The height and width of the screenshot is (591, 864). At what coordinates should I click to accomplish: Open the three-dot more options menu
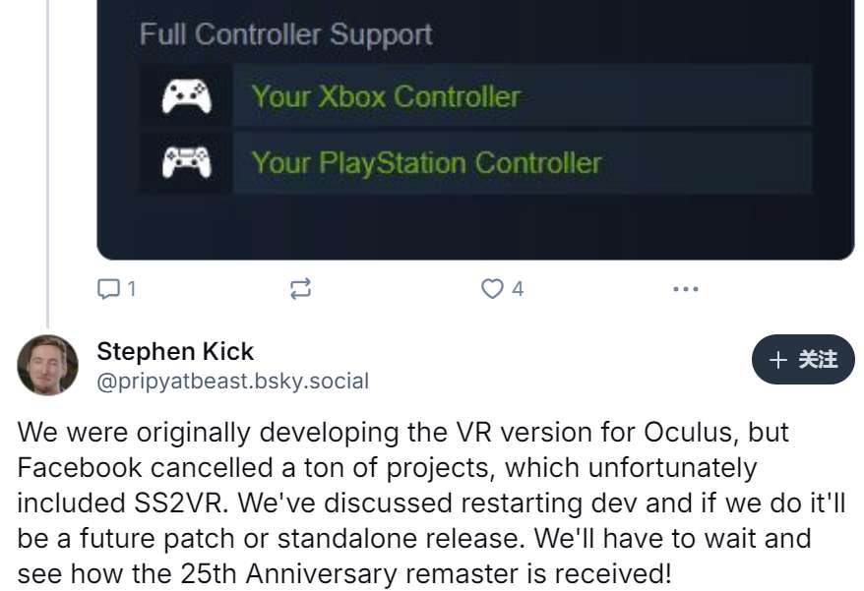point(685,288)
